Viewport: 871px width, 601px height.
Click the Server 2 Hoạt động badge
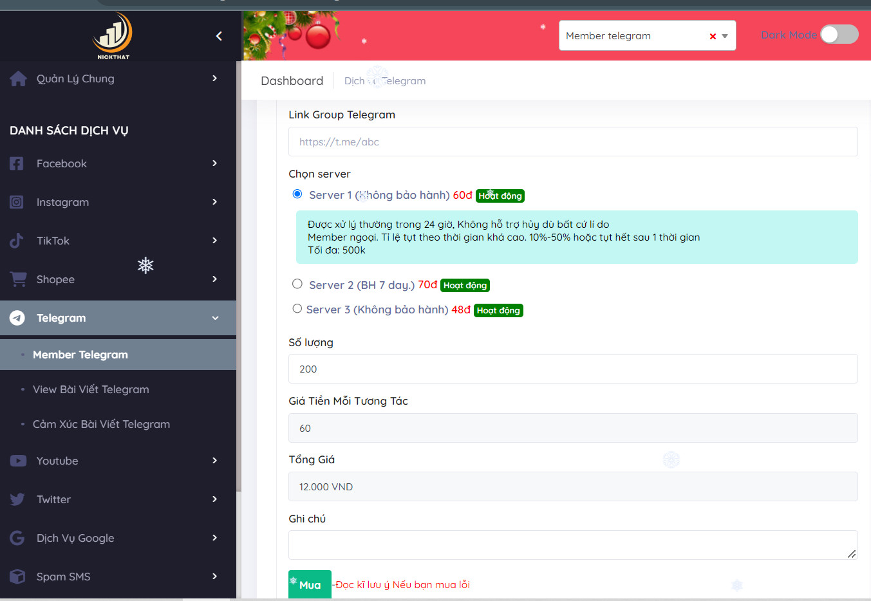tap(465, 285)
